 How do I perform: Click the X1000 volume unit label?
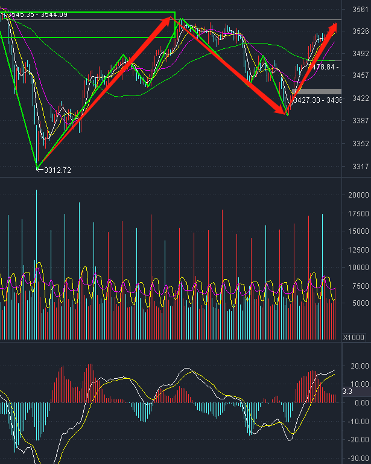pos(354,337)
